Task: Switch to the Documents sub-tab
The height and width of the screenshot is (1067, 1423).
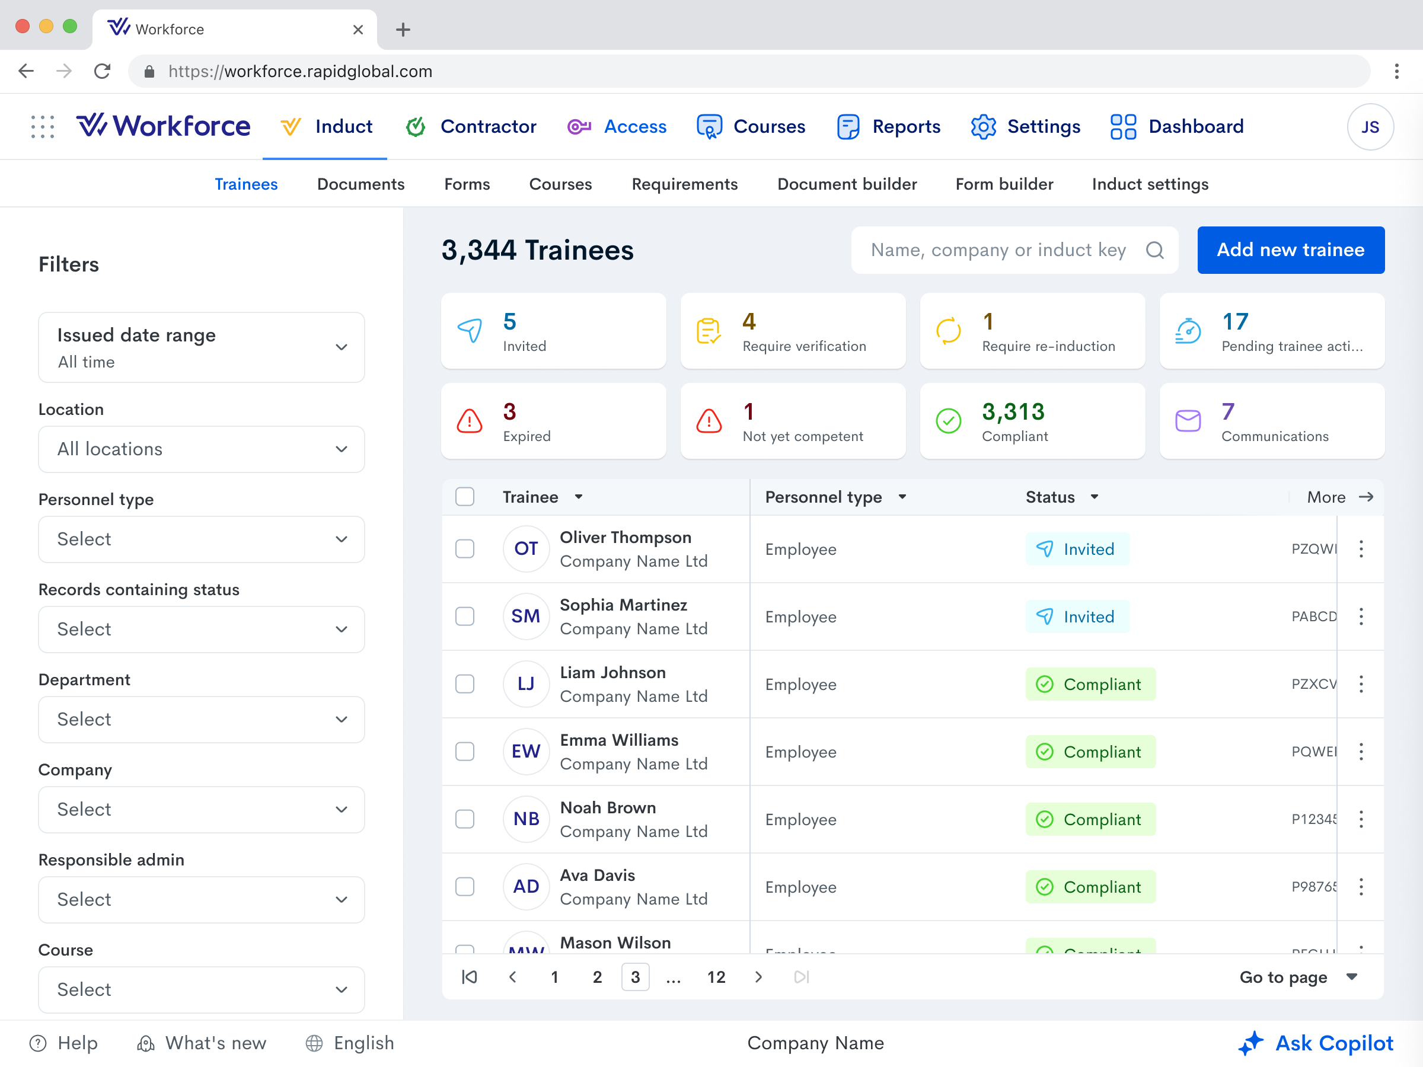Action: (x=360, y=184)
